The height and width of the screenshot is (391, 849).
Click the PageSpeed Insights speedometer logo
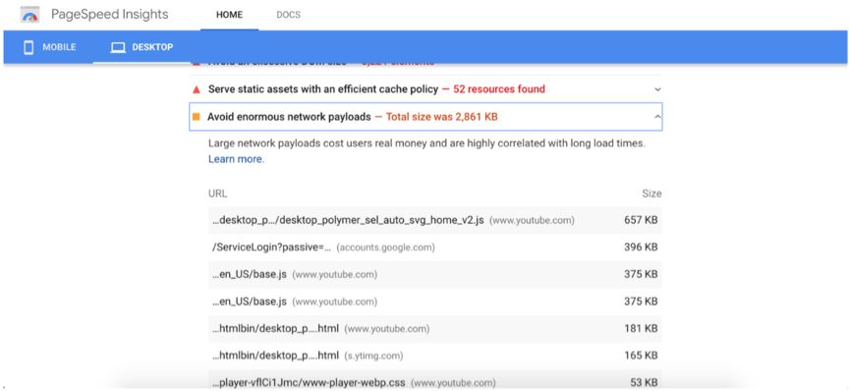(29, 15)
